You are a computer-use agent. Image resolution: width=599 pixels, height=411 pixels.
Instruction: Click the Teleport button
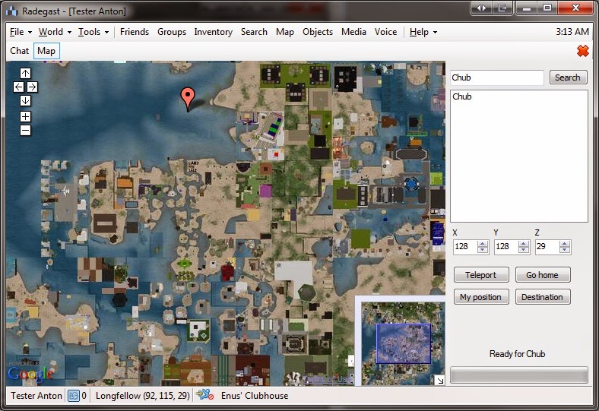point(481,275)
